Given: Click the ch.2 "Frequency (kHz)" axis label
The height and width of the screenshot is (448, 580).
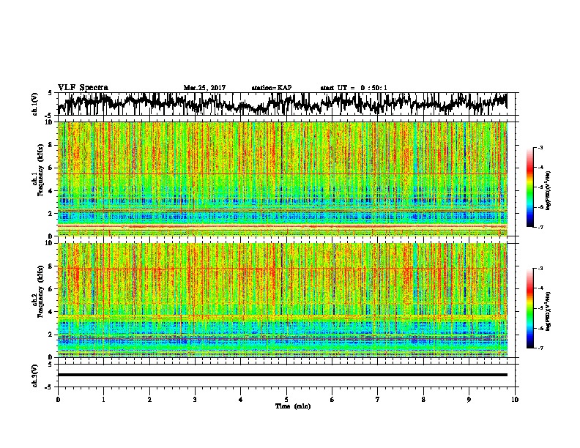Looking at the screenshot, I should coord(40,291).
